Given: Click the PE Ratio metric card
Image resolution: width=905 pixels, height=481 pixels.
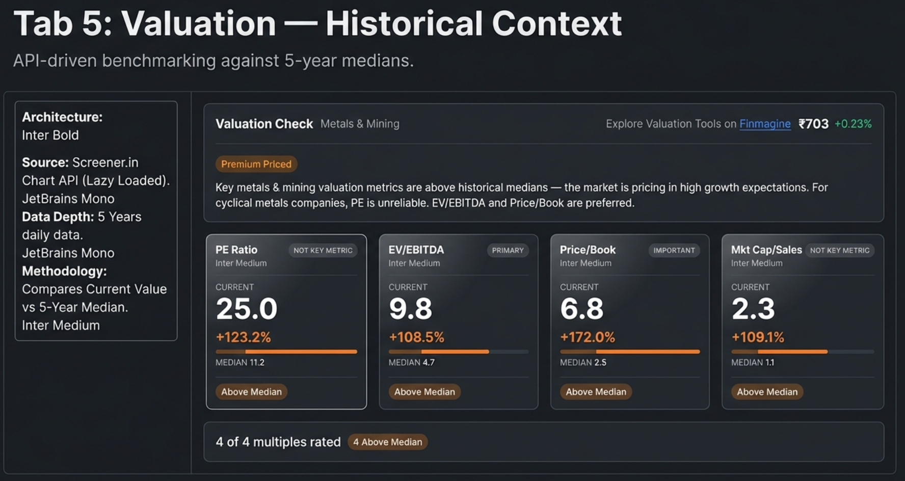Looking at the screenshot, I should pos(286,321).
